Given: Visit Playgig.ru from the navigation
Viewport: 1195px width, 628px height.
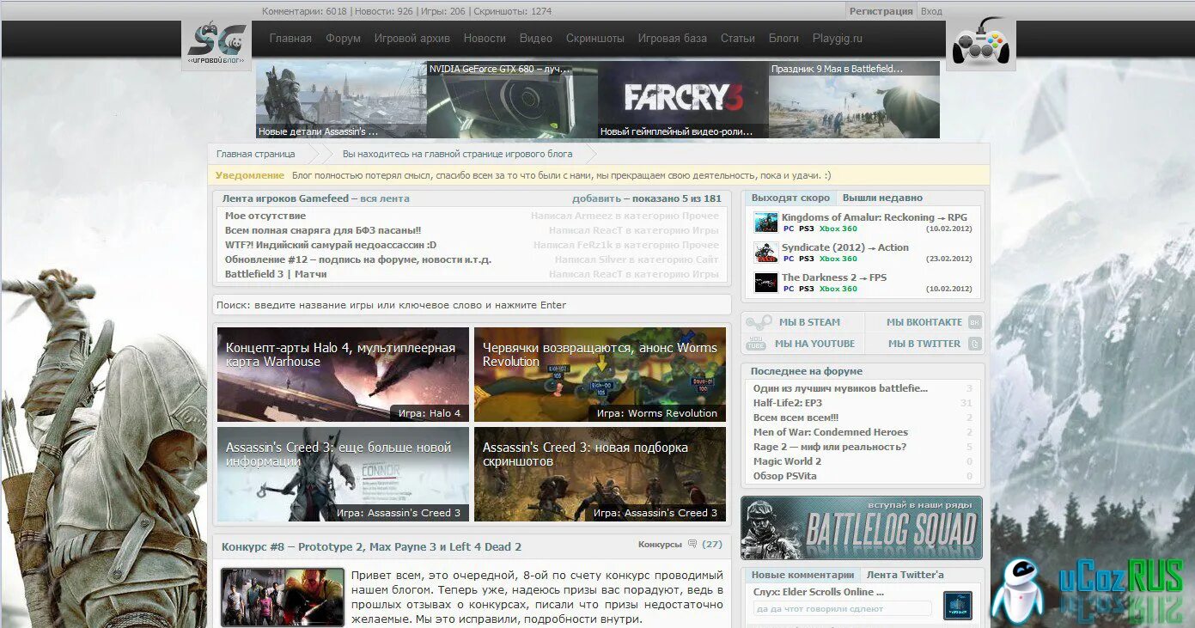Looking at the screenshot, I should click(838, 39).
